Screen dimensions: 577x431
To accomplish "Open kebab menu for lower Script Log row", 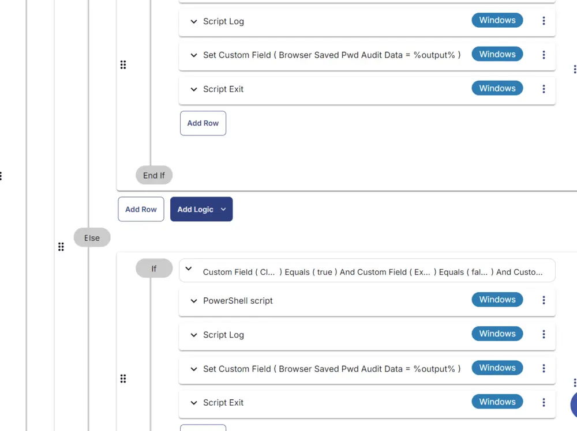I will pos(544,334).
